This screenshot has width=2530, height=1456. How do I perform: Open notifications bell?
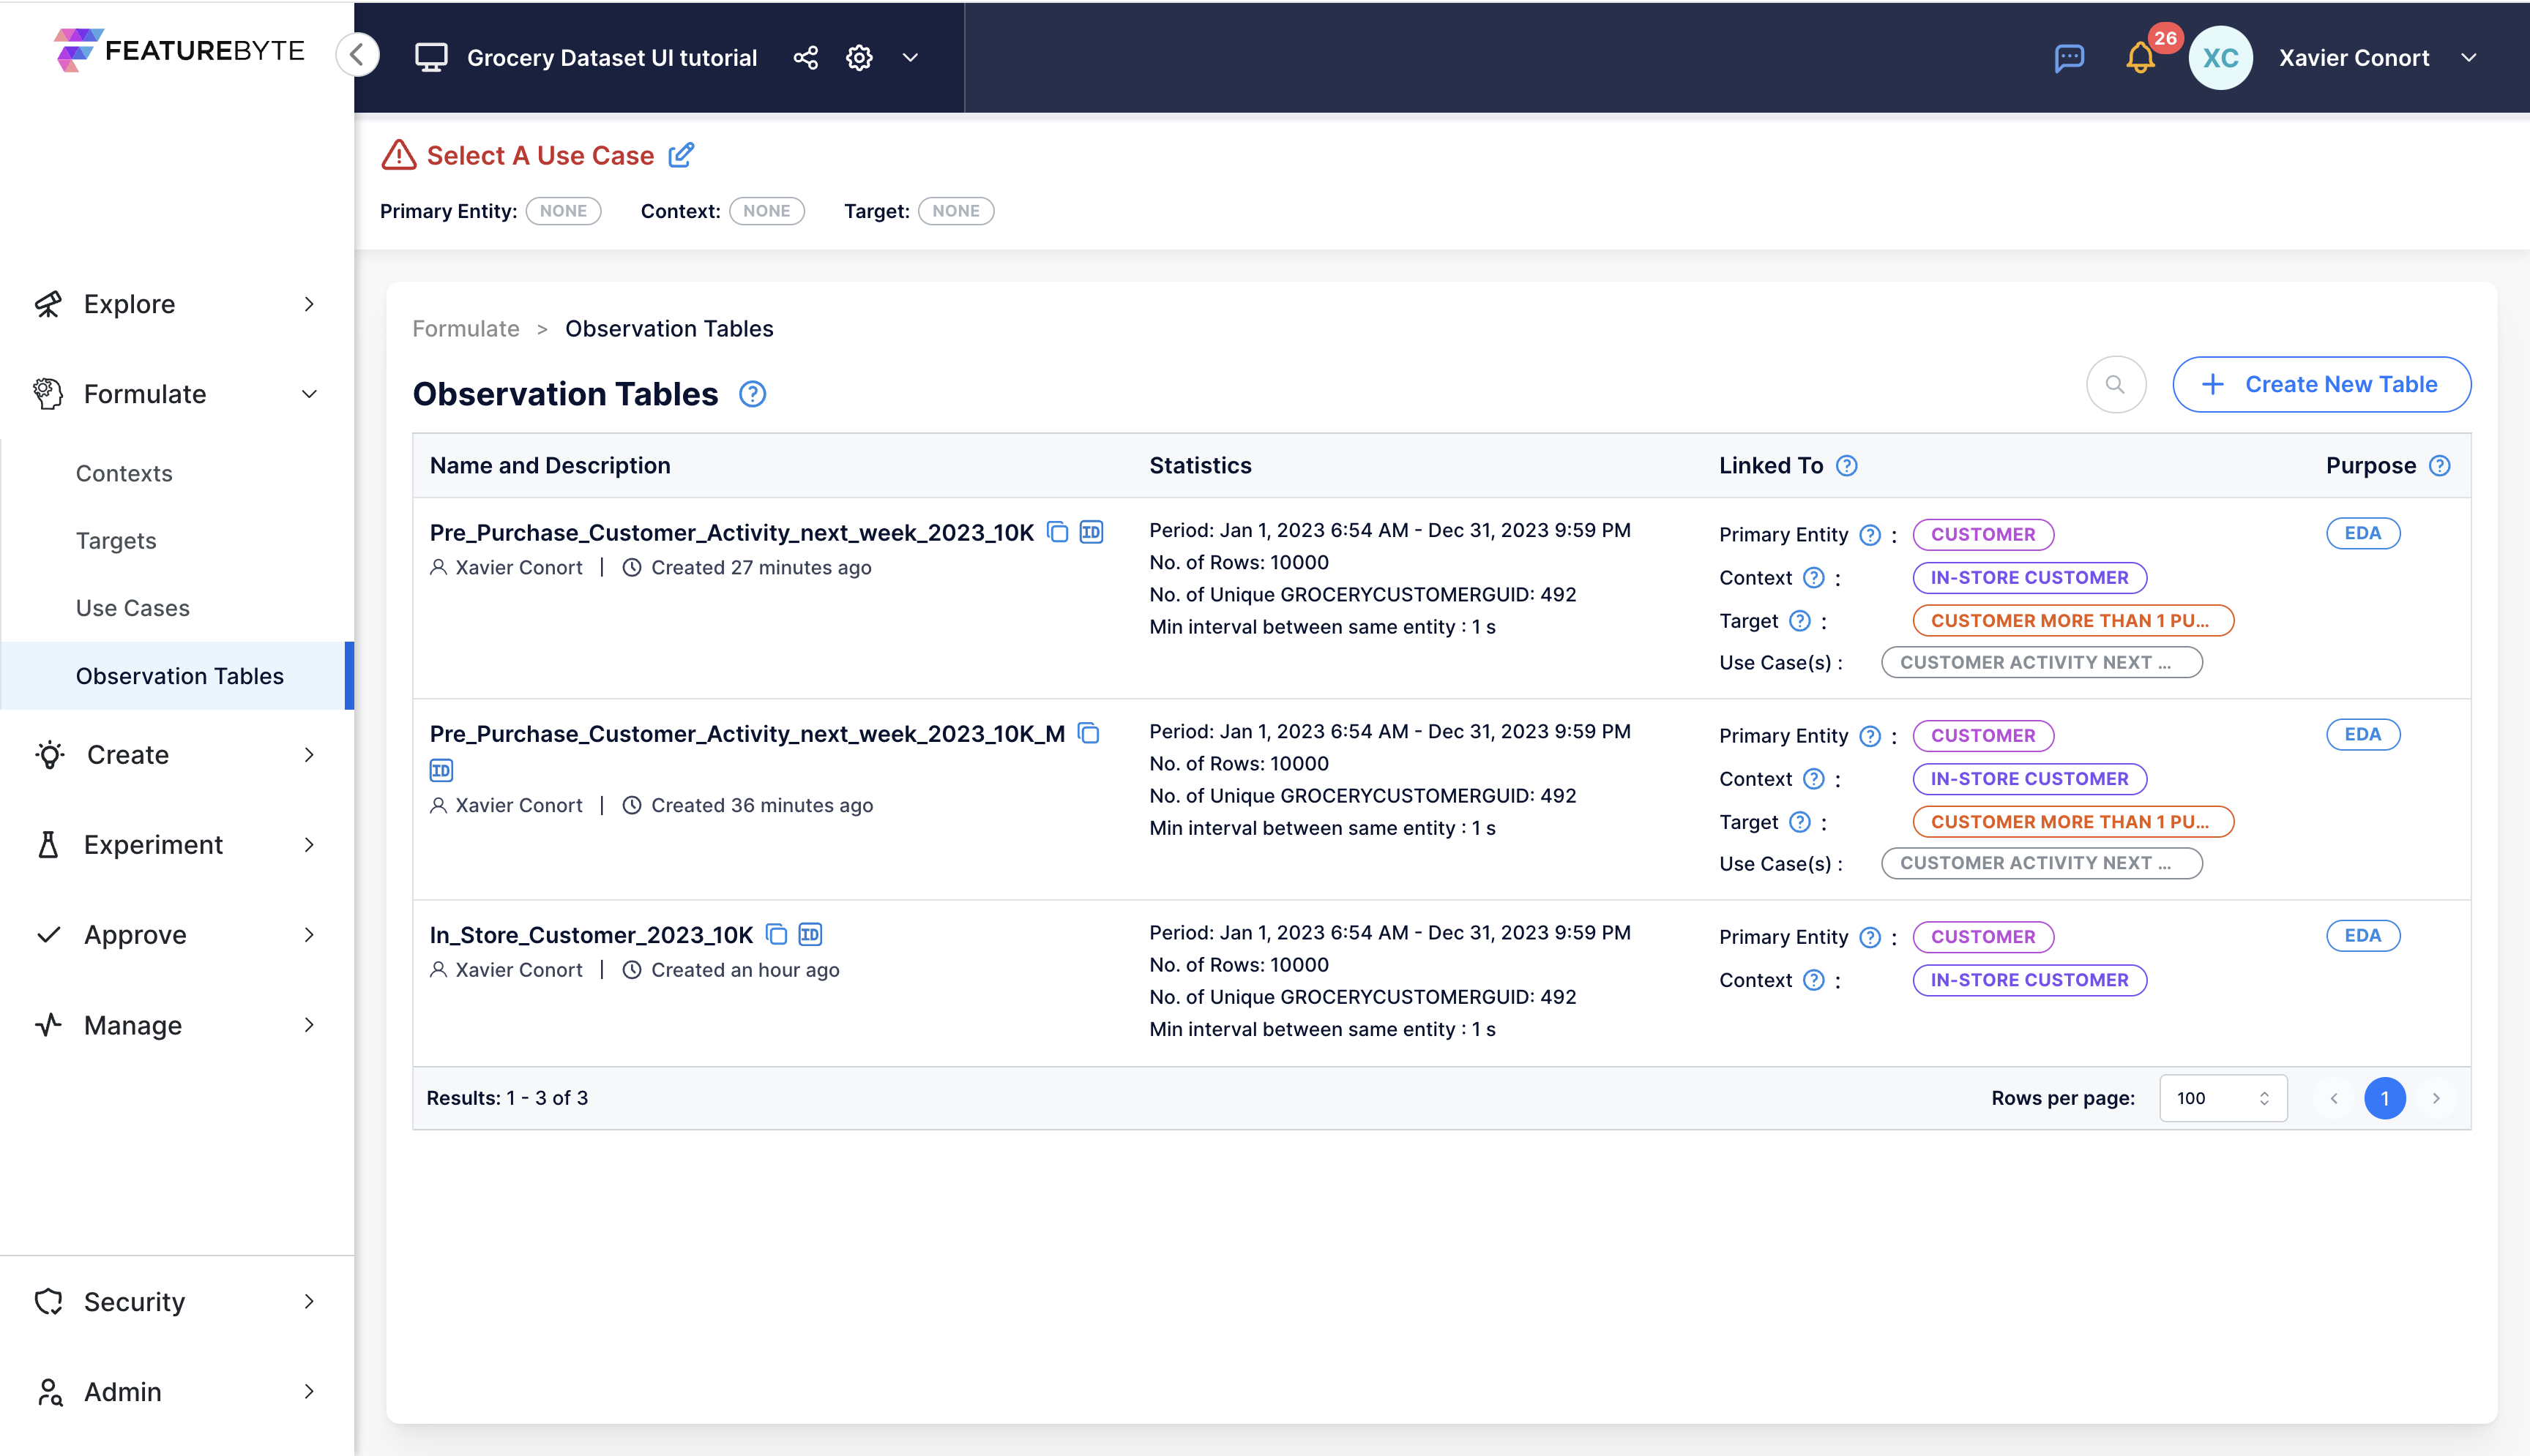(x=2140, y=58)
